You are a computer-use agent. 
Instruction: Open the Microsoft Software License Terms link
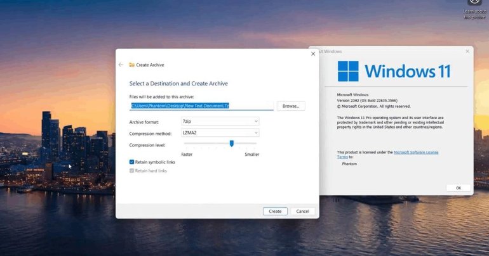415,152
